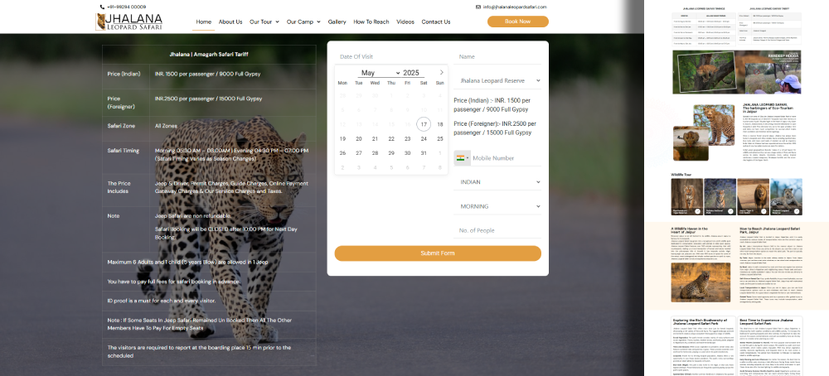Click the India flag country selector
This screenshot has height=376, width=829.
(462, 157)
